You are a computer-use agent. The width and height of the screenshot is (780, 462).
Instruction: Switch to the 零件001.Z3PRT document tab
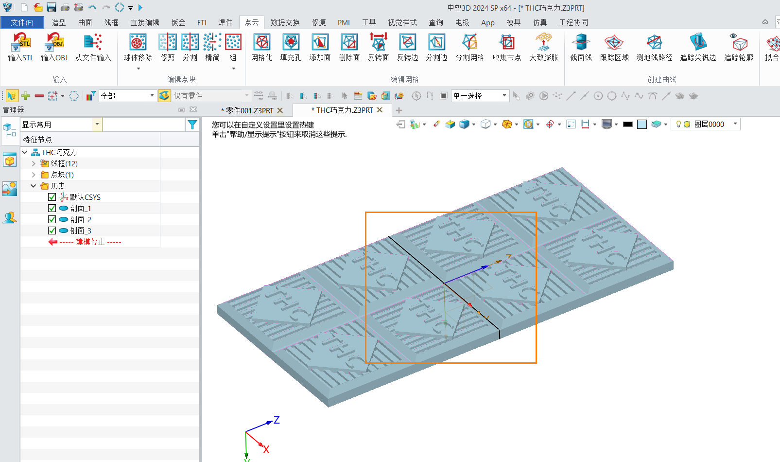click(247, 110)
